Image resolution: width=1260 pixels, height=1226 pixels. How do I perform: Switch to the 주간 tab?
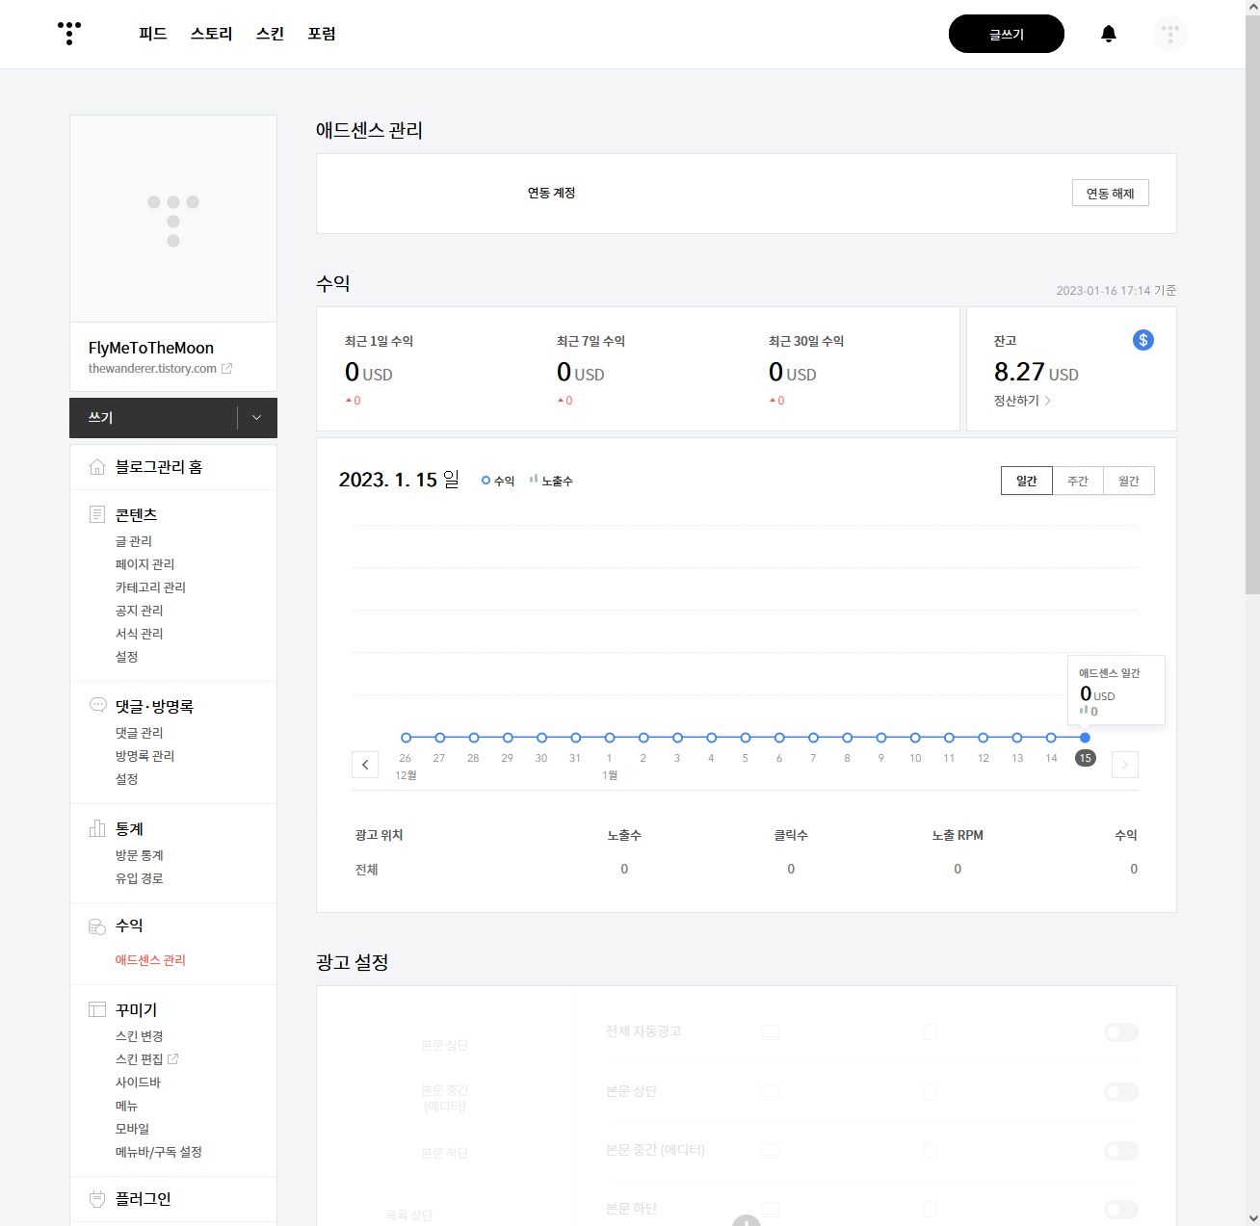[1078, 481]
